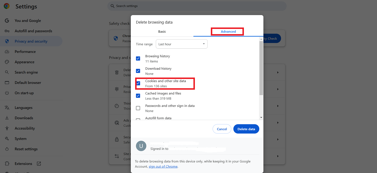Click the Delete data button
Viewport: 377px width, 173px height.
pos(246,129)
